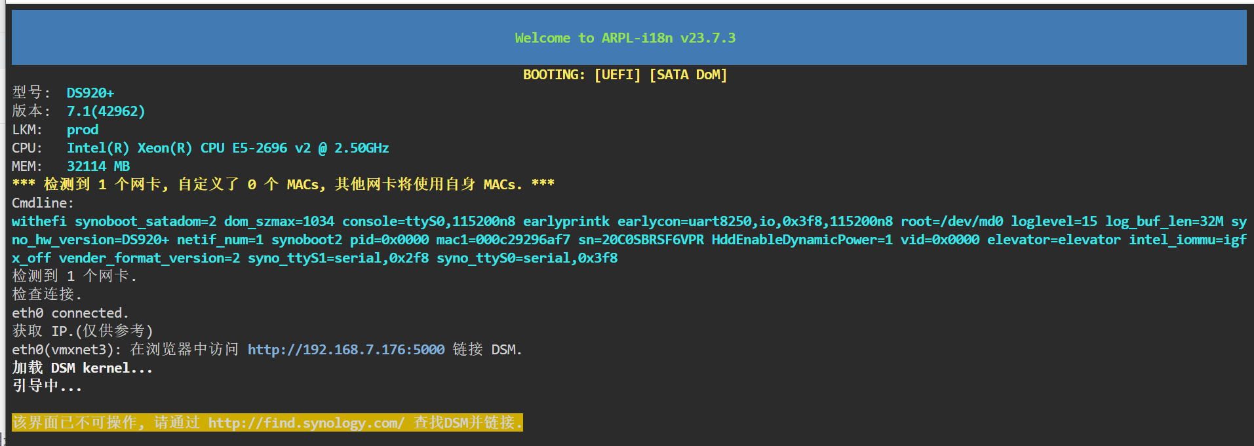The width and height of the screenshot is (1254, 446).
Task: Open the http://192.168.7.176:5000 DSM link
Action: point(345,350)
